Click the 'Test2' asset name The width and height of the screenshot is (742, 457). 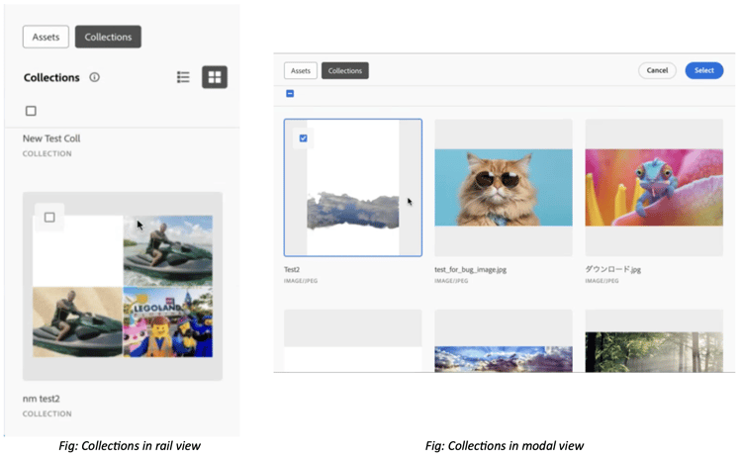(x=292, y=270)
